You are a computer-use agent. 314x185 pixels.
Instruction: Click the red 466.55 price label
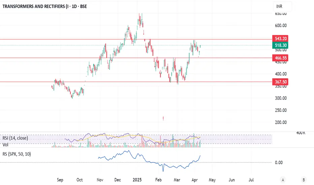[x=280, y=58]
